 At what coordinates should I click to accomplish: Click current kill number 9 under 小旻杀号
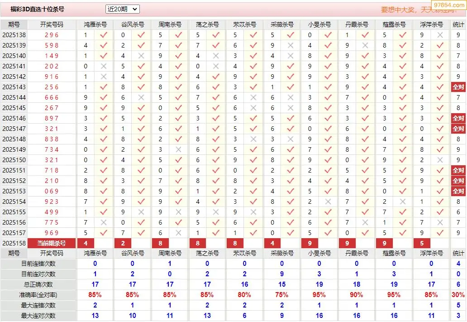(310, 243)
